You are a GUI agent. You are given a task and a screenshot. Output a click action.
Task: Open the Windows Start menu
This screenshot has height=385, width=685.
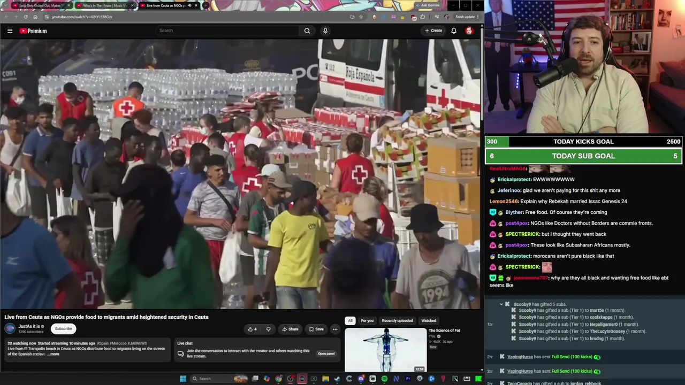point(183,379)
